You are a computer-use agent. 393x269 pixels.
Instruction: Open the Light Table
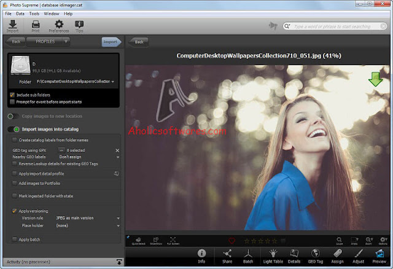[273, 256]
